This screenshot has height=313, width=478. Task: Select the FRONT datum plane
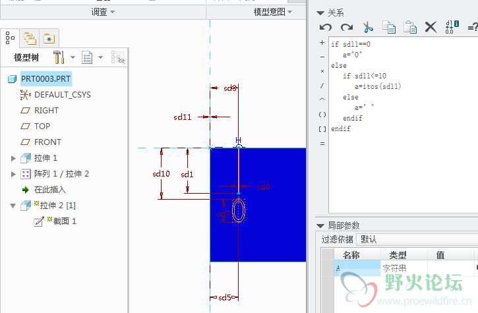(x=47, y=142)
